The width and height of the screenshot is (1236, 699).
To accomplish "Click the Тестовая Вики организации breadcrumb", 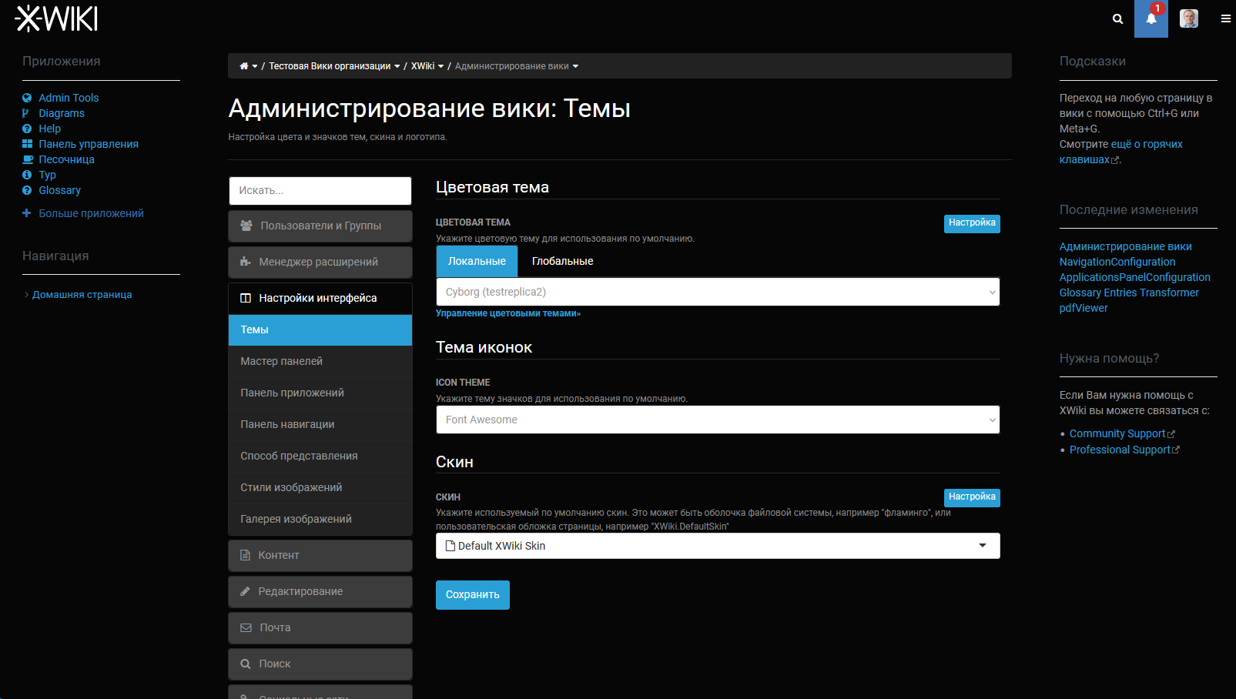I will [330, 66].
